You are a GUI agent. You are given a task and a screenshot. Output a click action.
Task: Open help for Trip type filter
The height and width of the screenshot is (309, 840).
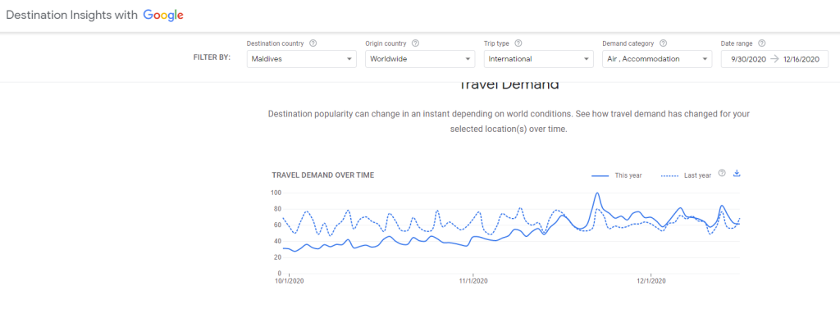(x=518, y=43)
